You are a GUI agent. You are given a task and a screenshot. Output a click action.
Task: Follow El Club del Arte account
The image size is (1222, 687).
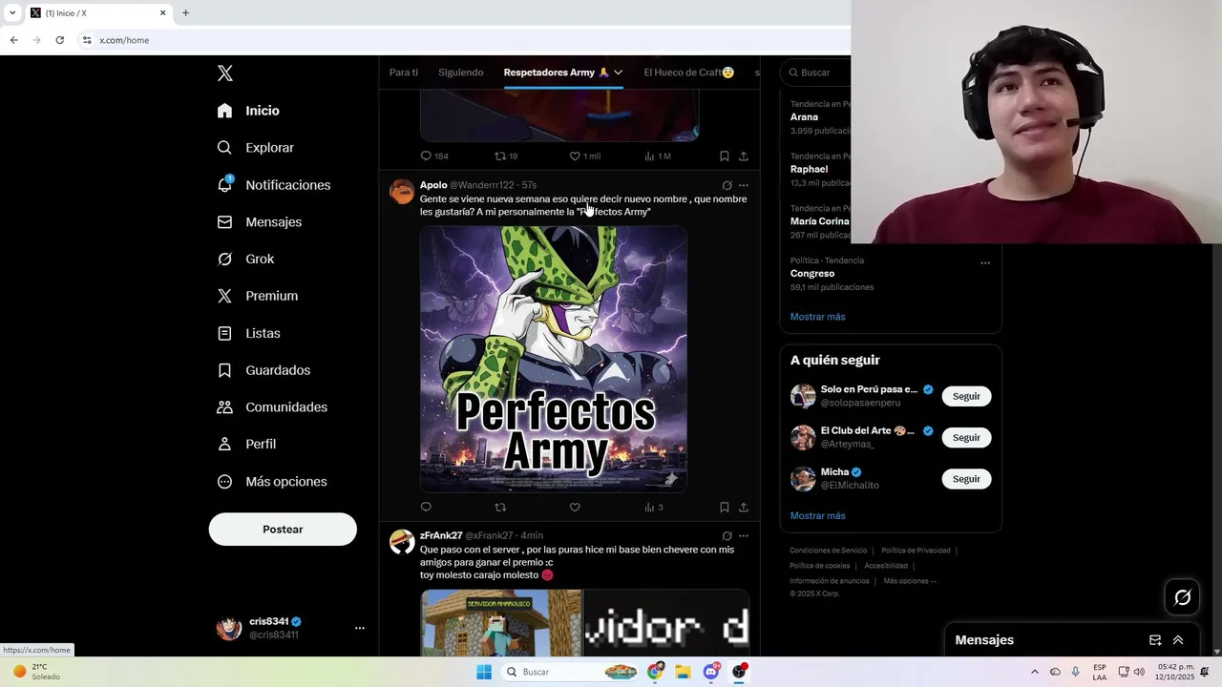[x=966, y=437]
